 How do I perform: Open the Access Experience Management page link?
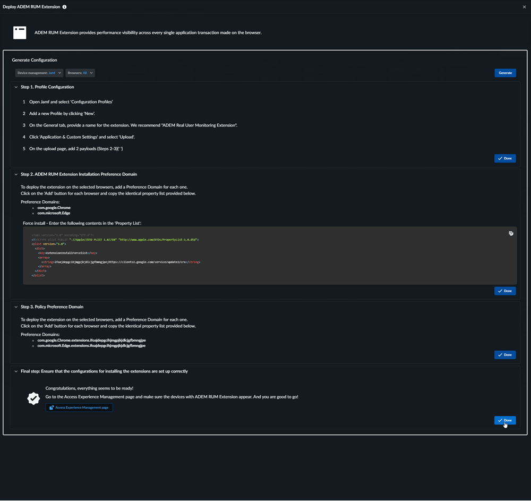[x=79, y=407]
